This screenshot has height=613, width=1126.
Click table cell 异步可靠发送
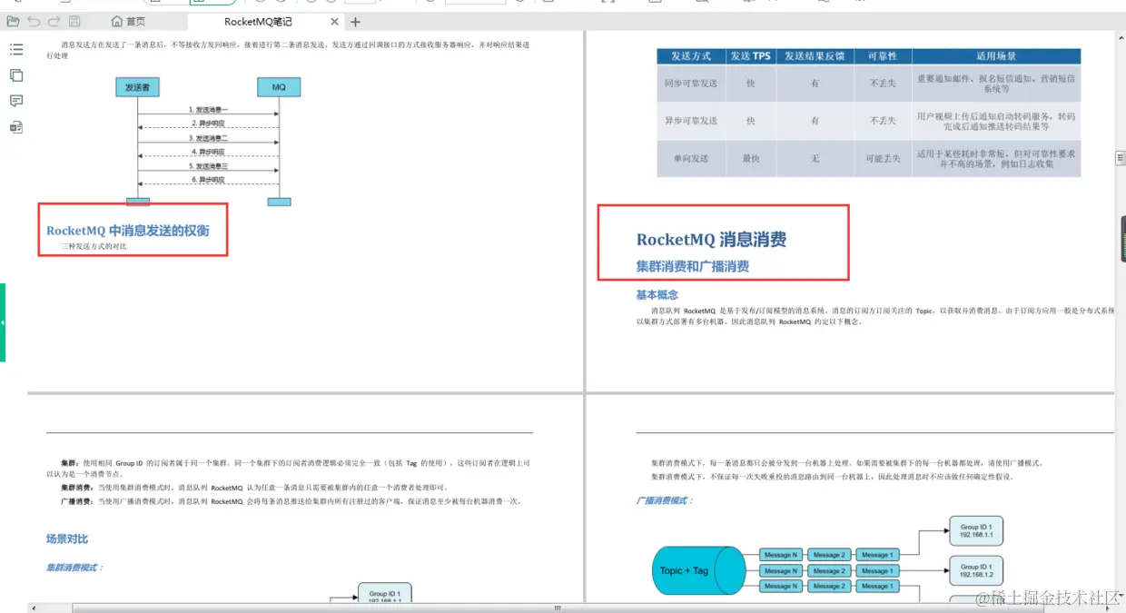[690, 121]
